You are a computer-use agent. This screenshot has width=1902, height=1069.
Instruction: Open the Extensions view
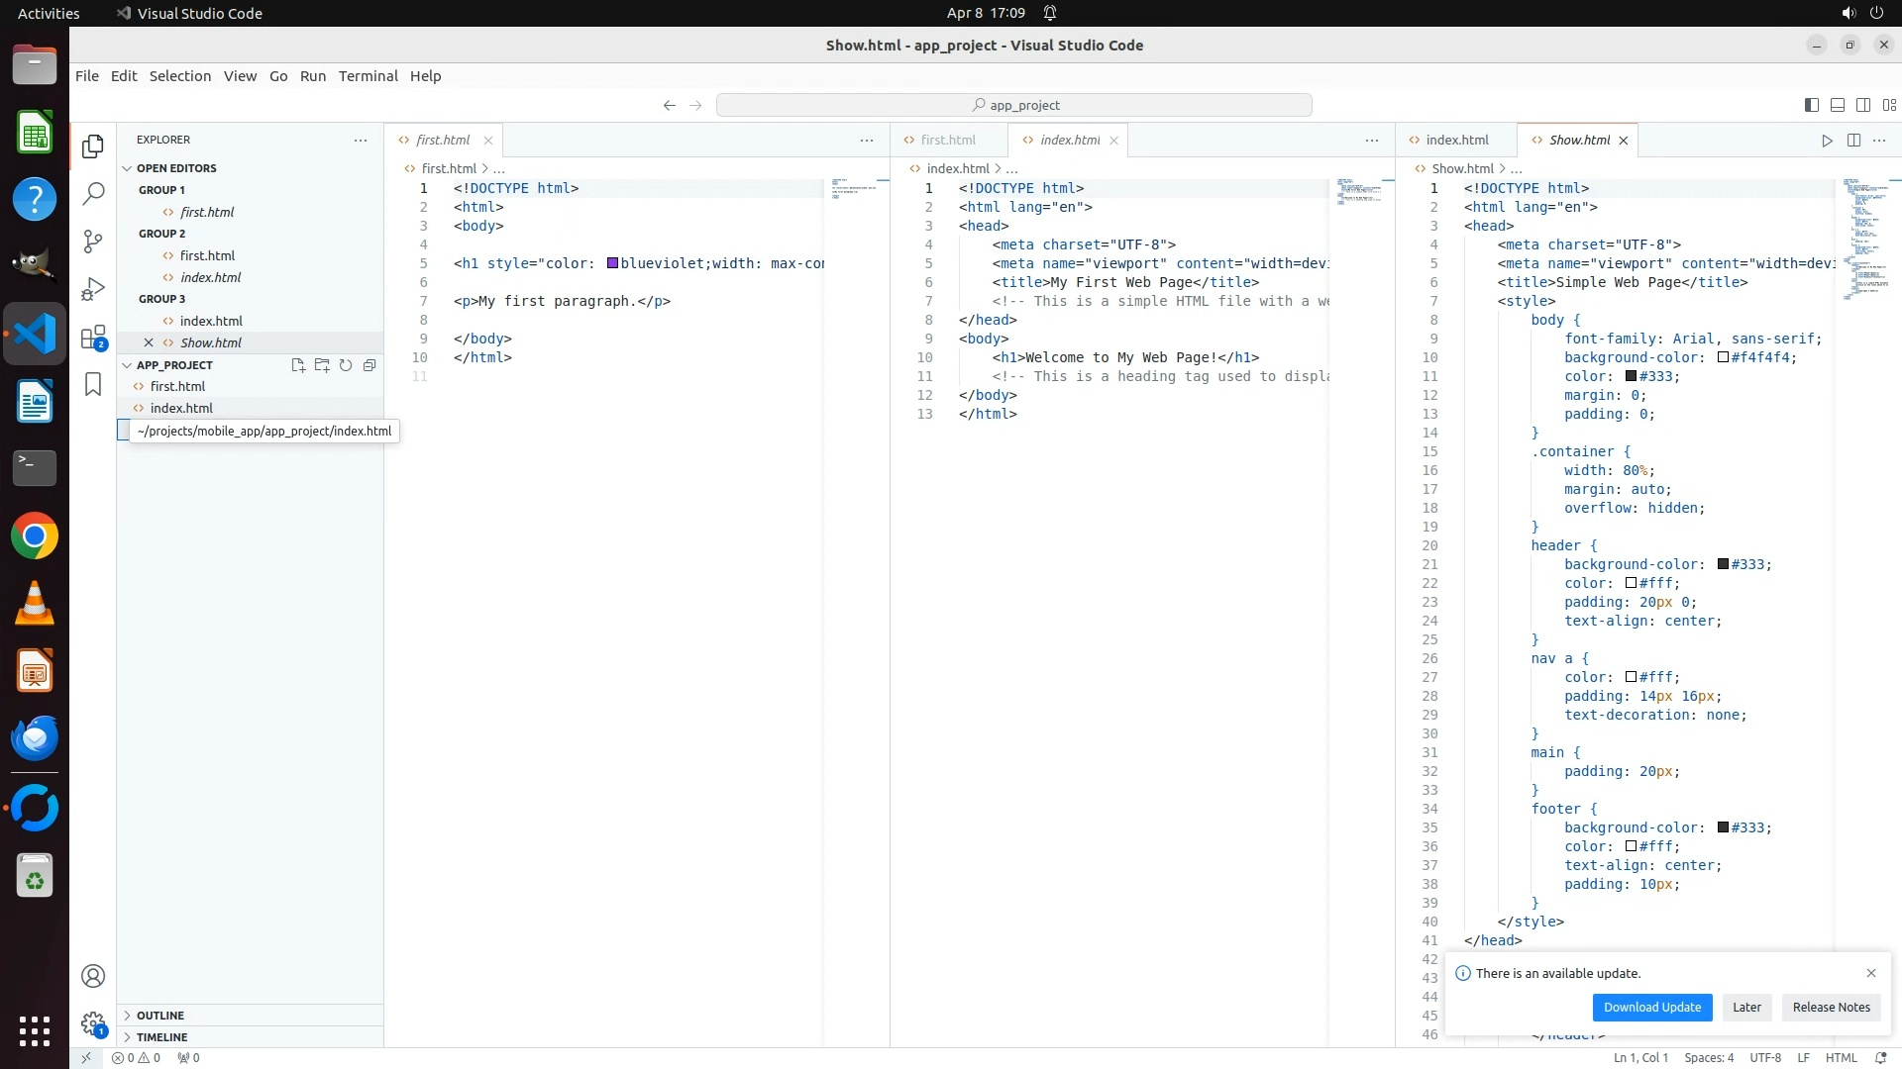93,338
